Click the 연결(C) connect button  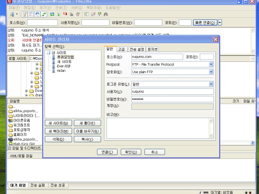point(107,152)
